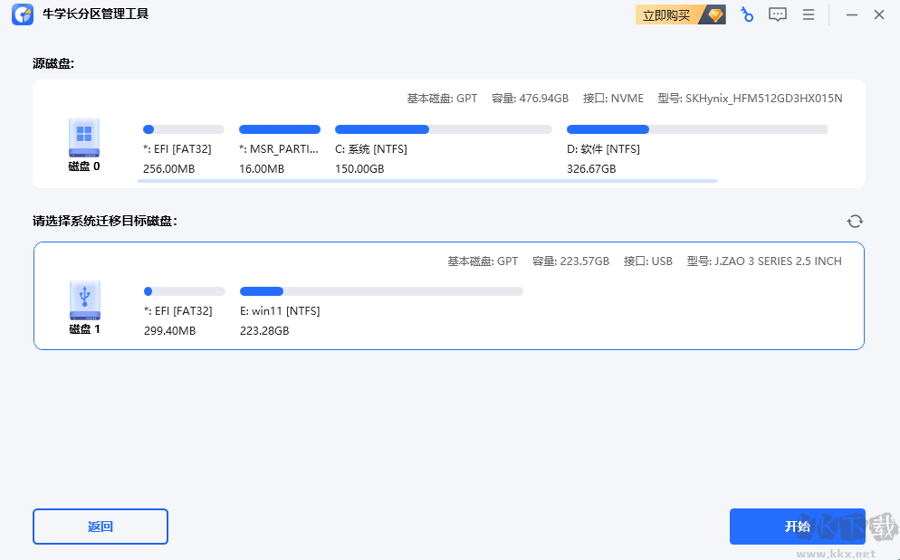Select the 磁盘 0 drive icon
This screenshot has width=900, height=560.
coord(83,134)
